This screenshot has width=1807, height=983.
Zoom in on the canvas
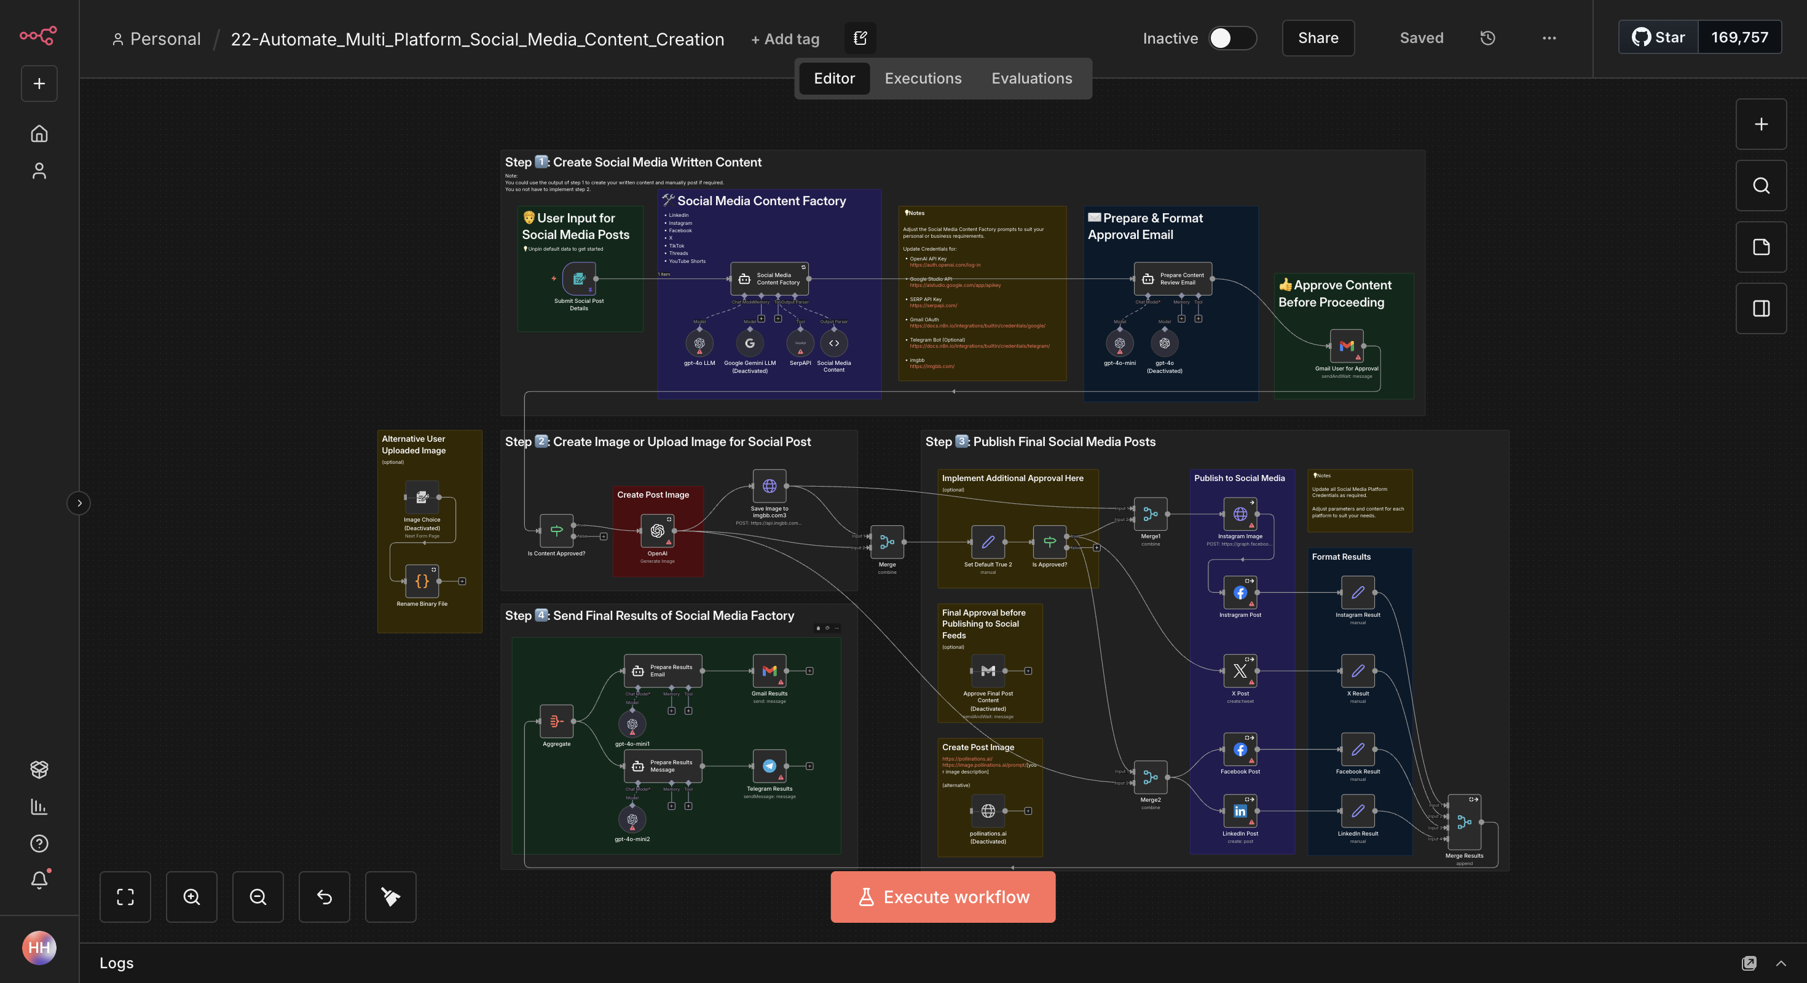[x=191, y=897]
